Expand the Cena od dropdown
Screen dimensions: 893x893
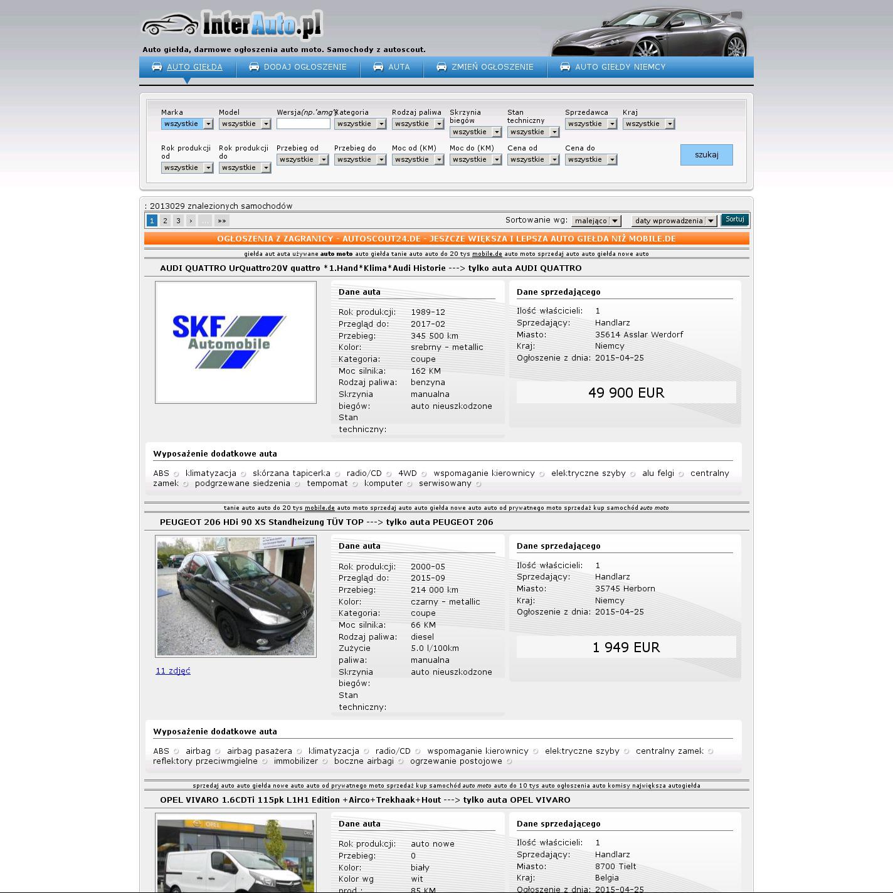[533, 160]
